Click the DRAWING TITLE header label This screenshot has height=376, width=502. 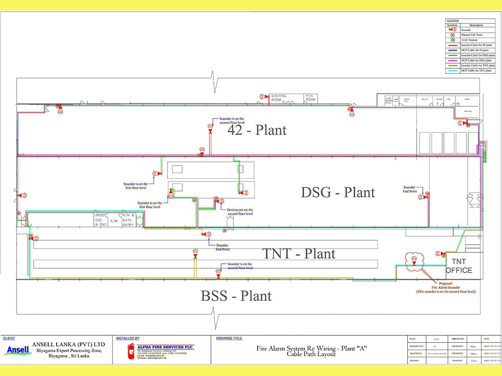pyautogui.click(x=230, y=339)
